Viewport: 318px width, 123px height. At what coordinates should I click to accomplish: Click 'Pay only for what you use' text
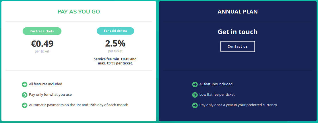coord(50,94)
